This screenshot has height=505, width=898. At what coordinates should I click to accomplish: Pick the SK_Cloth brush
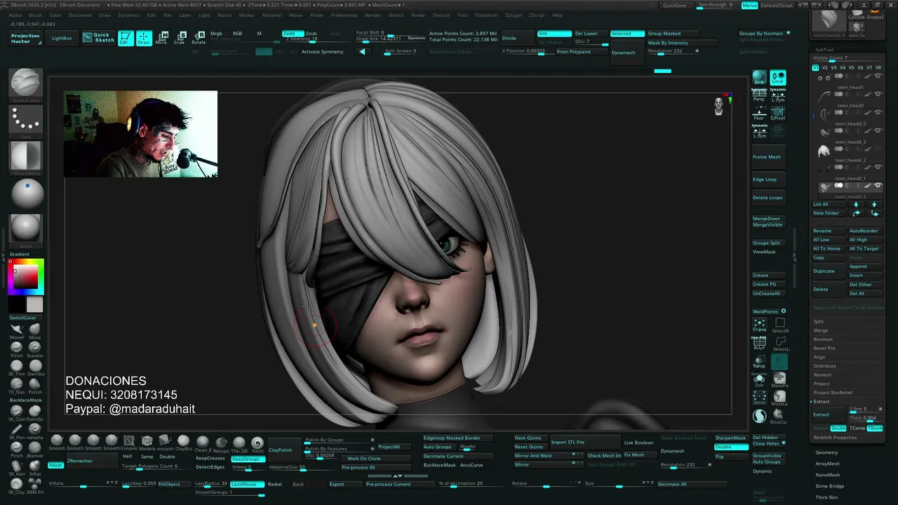[x=17, y=414]
